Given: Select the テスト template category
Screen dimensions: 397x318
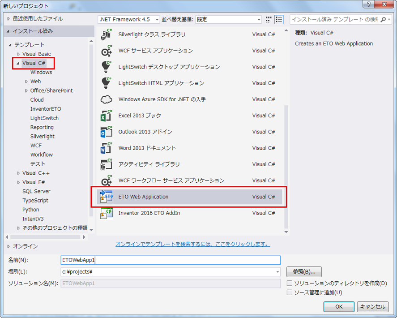Looking at the screenshot, I should tap(38, 164).
